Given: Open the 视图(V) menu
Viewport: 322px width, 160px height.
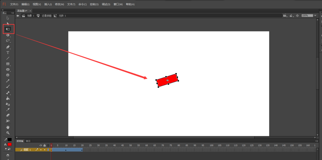Looking at the screenshot, I should coord(37,4).
